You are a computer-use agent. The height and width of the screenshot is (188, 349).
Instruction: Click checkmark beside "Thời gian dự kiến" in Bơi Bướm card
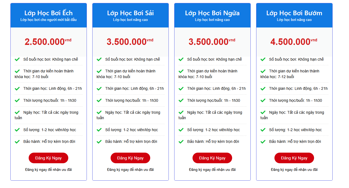(x=263, y=71)
